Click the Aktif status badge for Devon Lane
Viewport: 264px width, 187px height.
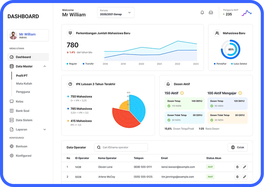coord(210,167)
